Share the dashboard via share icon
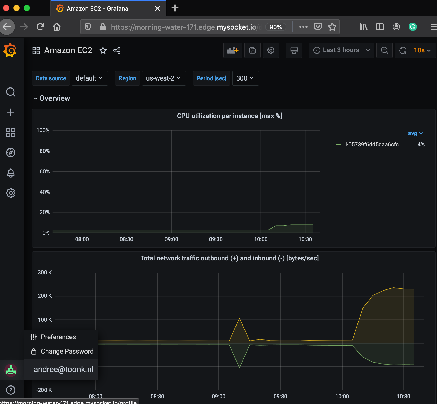The height and width of the screenshot is (404, 437). (117, 50)
